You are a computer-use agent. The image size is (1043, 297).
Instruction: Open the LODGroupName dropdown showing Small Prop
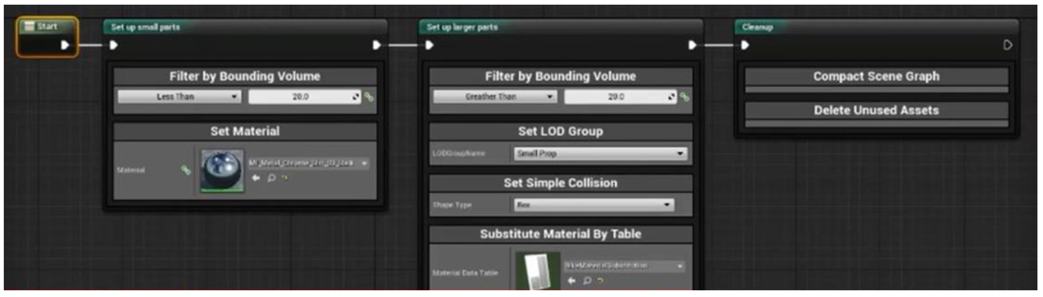[601, 154]
